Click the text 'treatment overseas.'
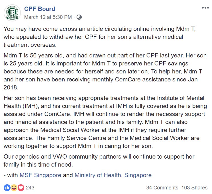This screenshot has height=194, width=212. coord(30,45)
